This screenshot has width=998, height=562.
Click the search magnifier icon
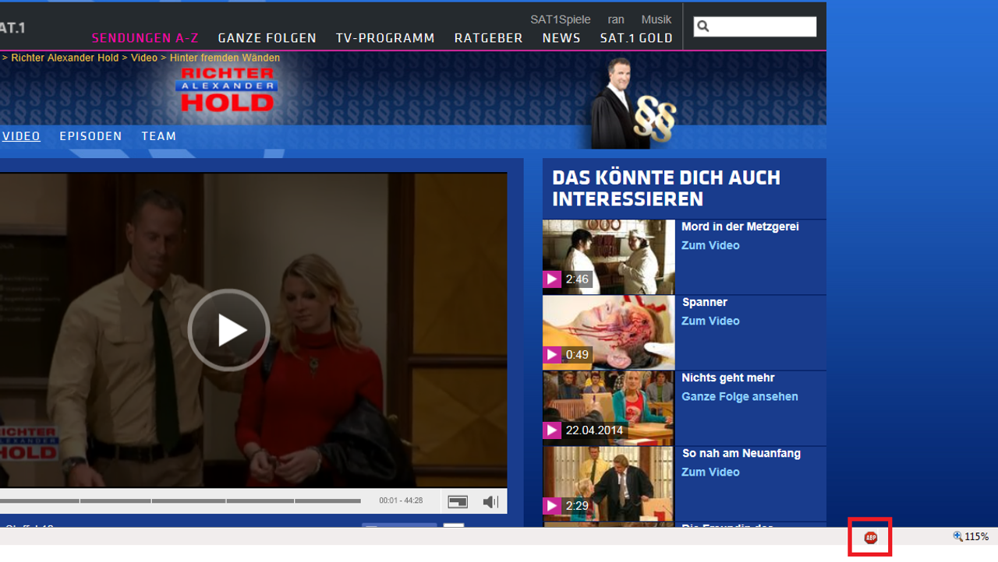pyautogui.click(x=703, y=26)
